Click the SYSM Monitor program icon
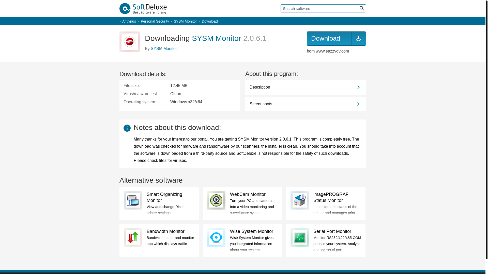Viewport: 488px width, 274px height. coord(130,42)
